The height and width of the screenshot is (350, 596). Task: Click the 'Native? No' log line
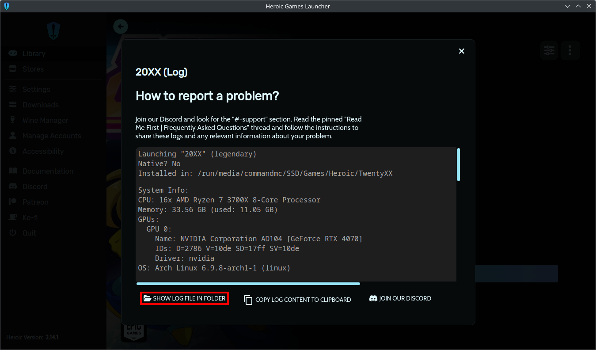(159, 164)
